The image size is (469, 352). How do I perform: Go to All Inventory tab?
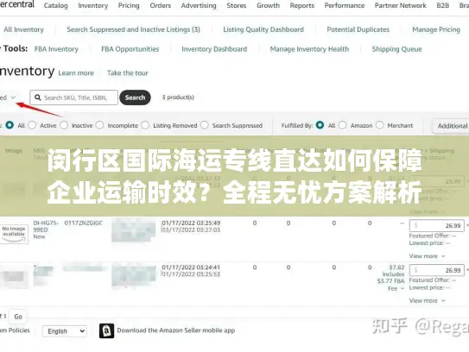pyautogui.click(x=23, y=29)
